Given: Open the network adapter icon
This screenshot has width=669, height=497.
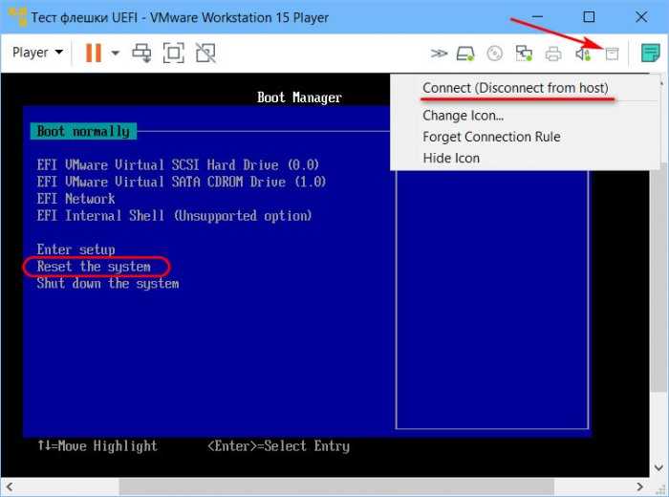Looking at the screenshot, I should (x=524, y=54).
